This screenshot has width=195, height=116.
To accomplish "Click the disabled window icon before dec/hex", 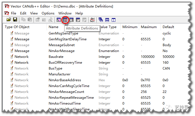I will pyautogui.click(x=84, y=20).
